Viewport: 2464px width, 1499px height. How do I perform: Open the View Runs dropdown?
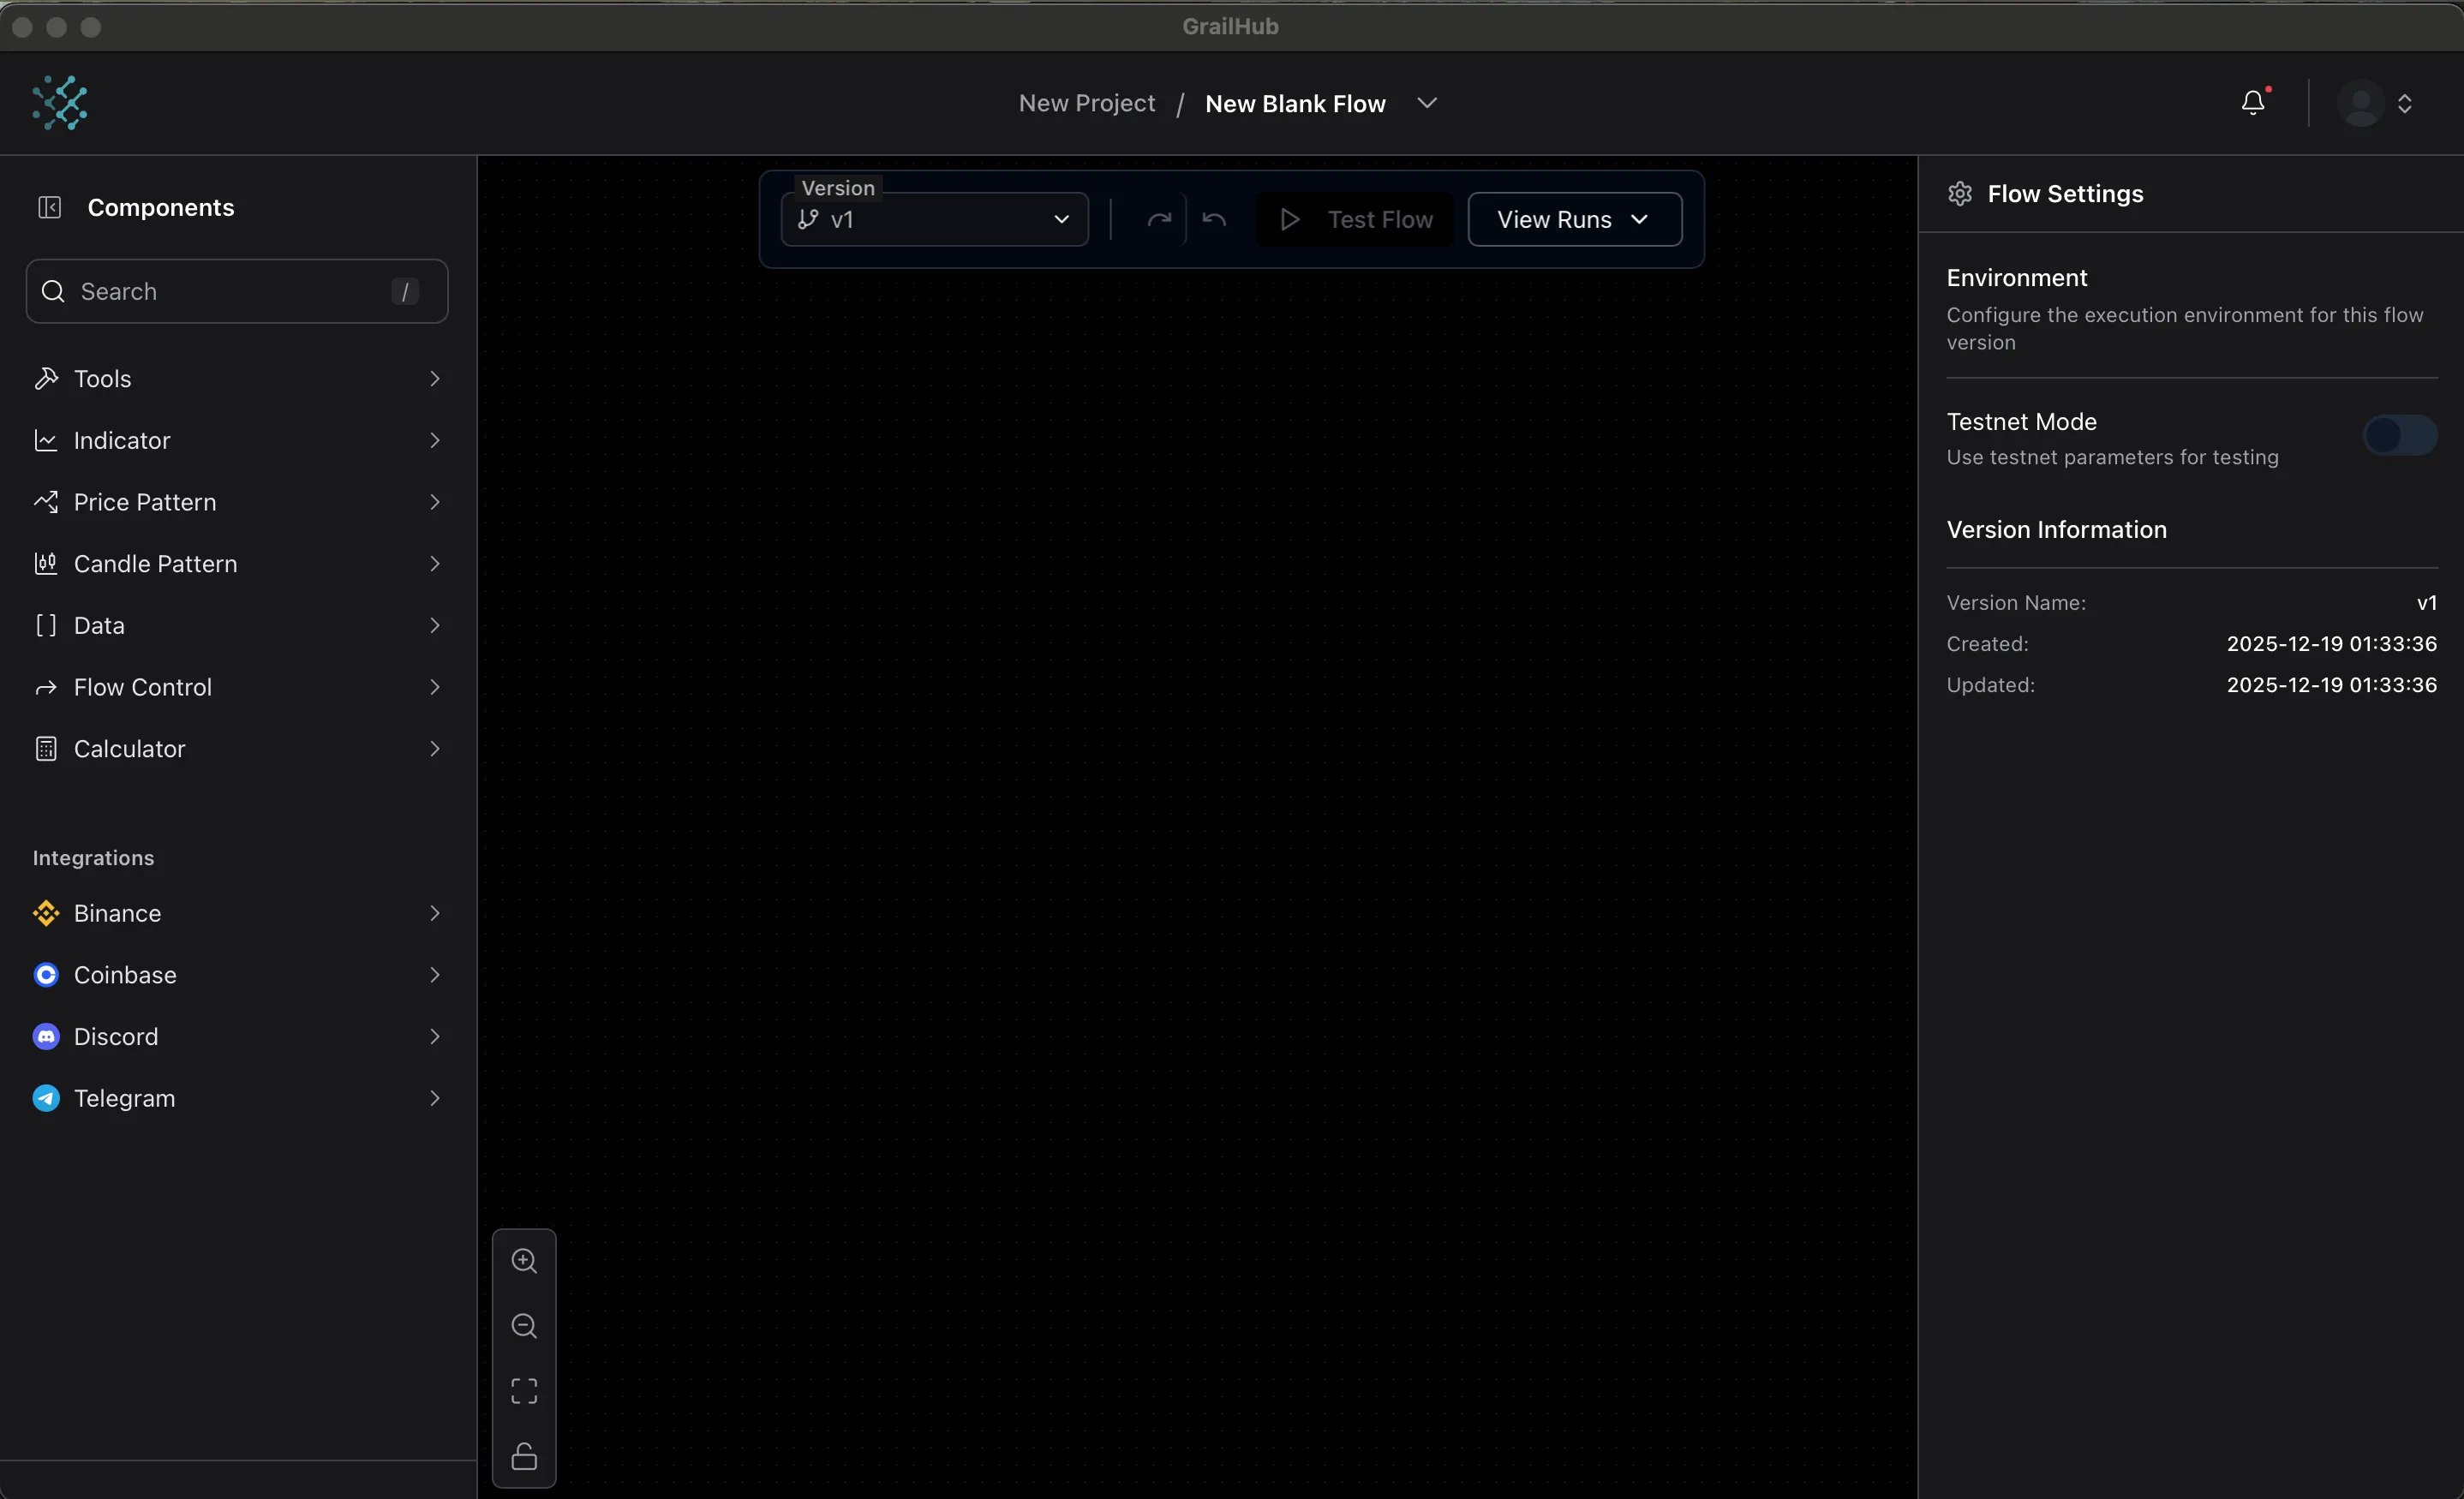[1573, 219]
